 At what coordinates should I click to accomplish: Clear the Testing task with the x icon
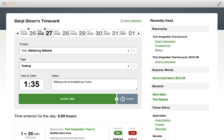tap(128, 66)
